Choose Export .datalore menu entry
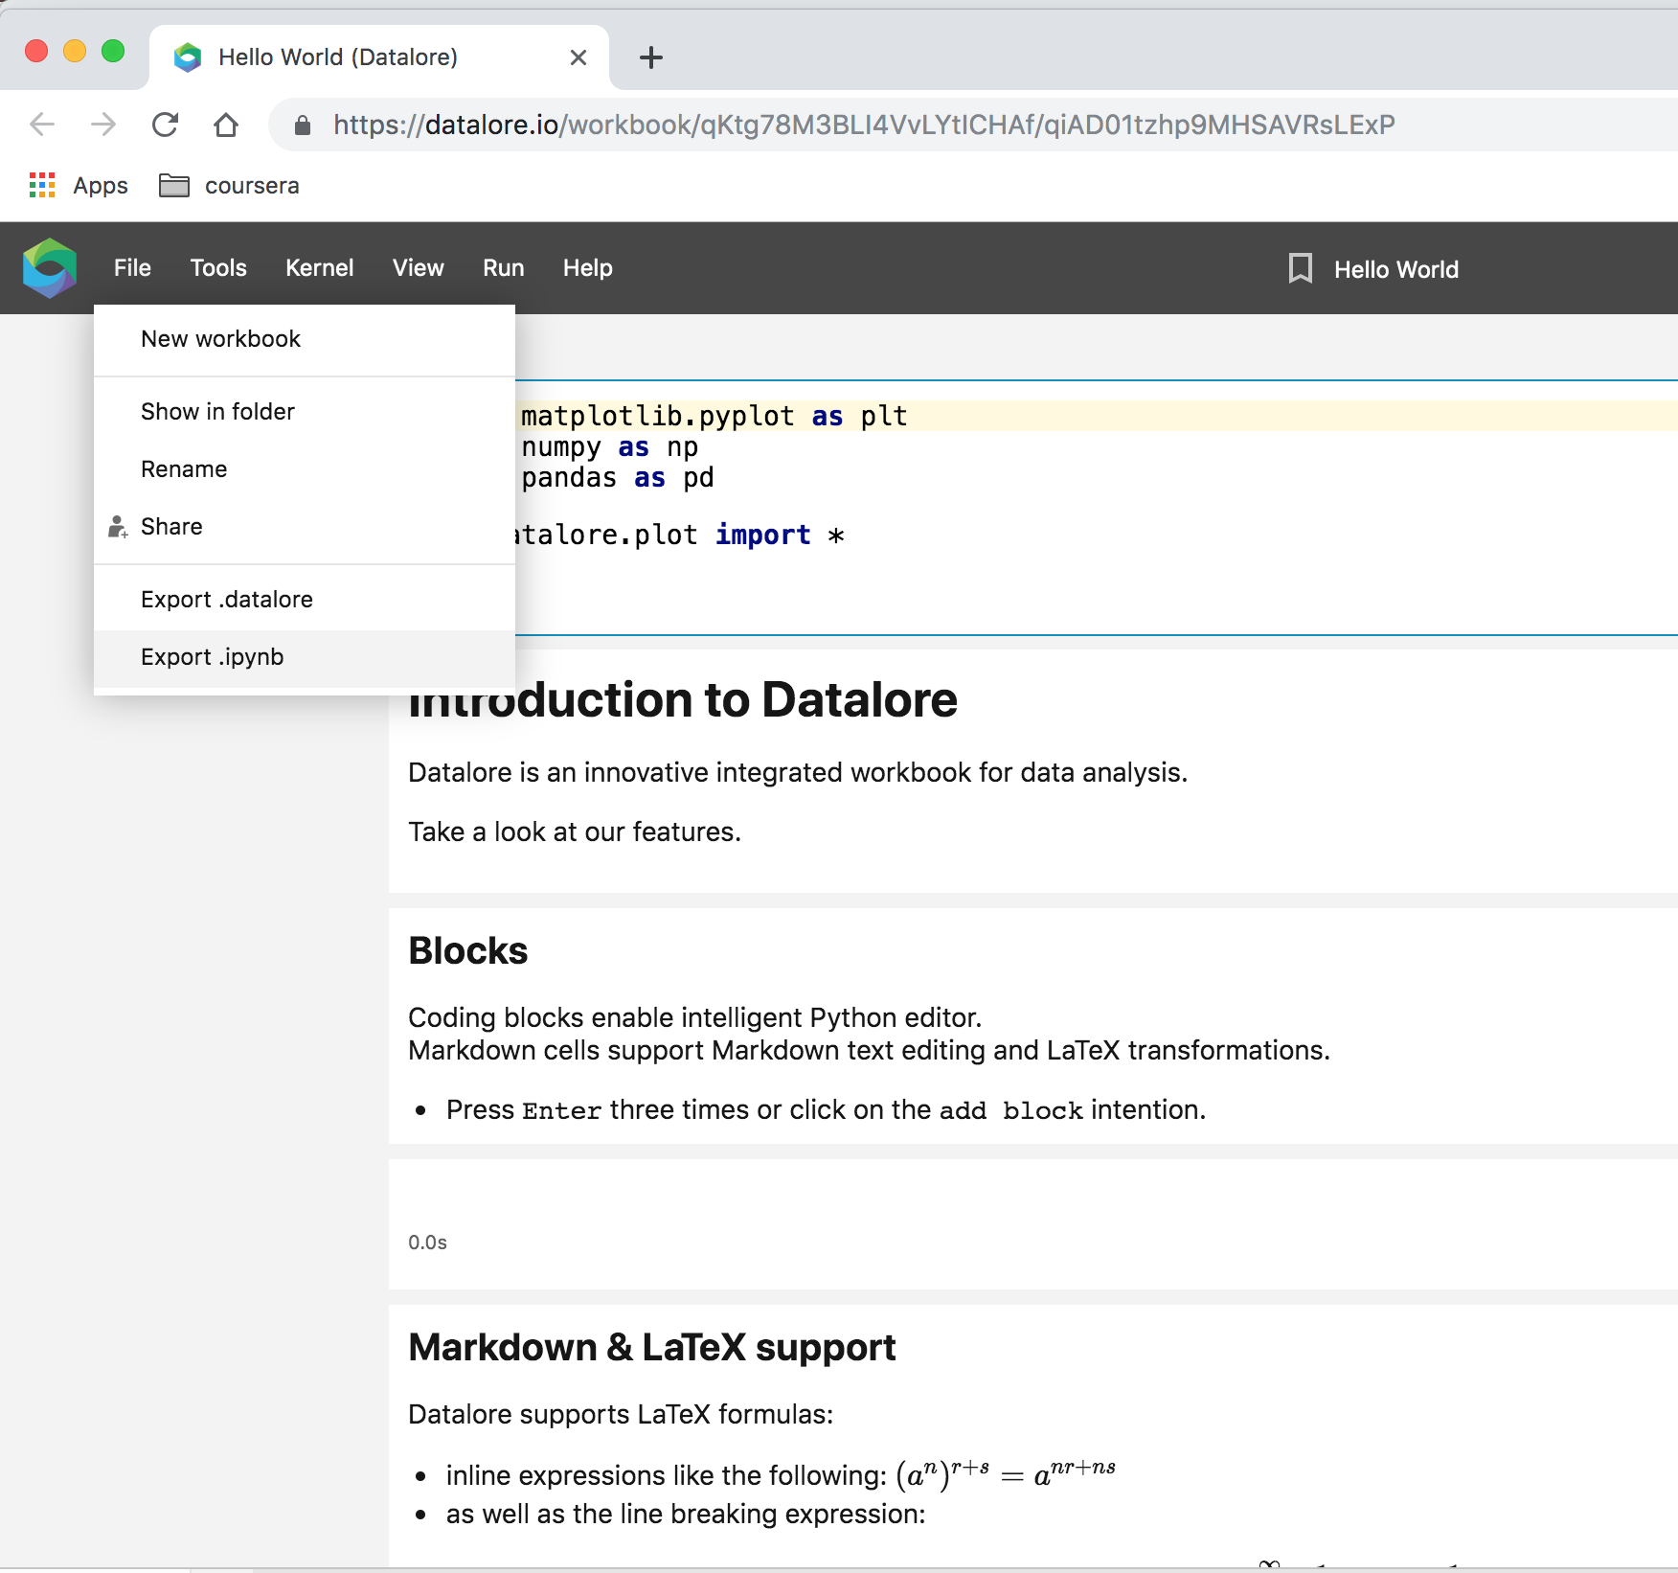This screenshot has width=1678, height=1573. 226,600
